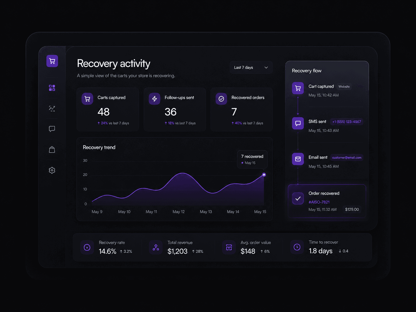Click the May 15 data point on chart
The width and height of the screenshot is (416, 312).
(264, 175)
